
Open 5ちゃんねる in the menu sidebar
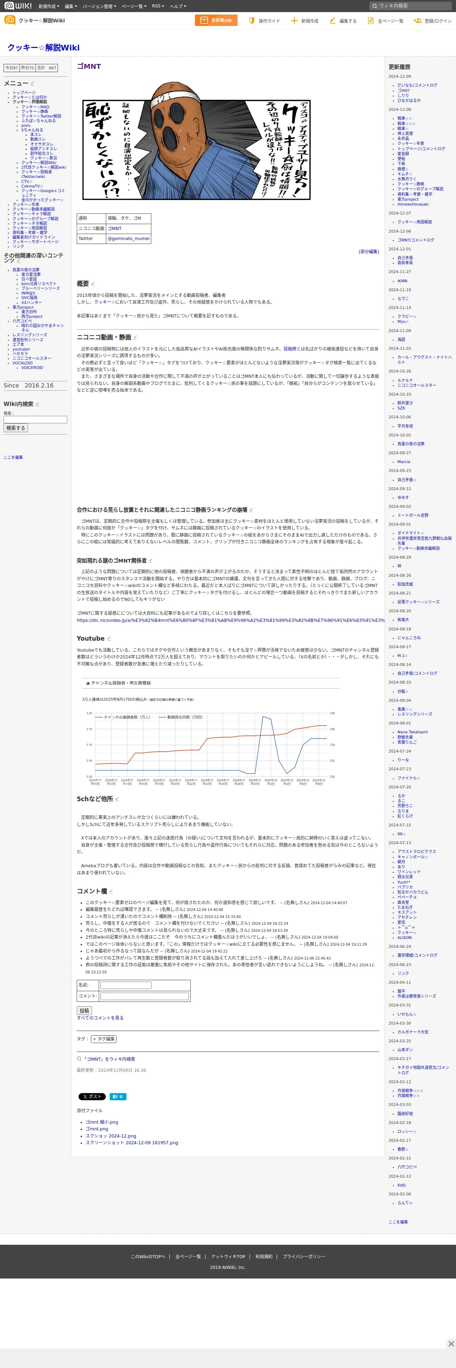(x=32, y=130)
